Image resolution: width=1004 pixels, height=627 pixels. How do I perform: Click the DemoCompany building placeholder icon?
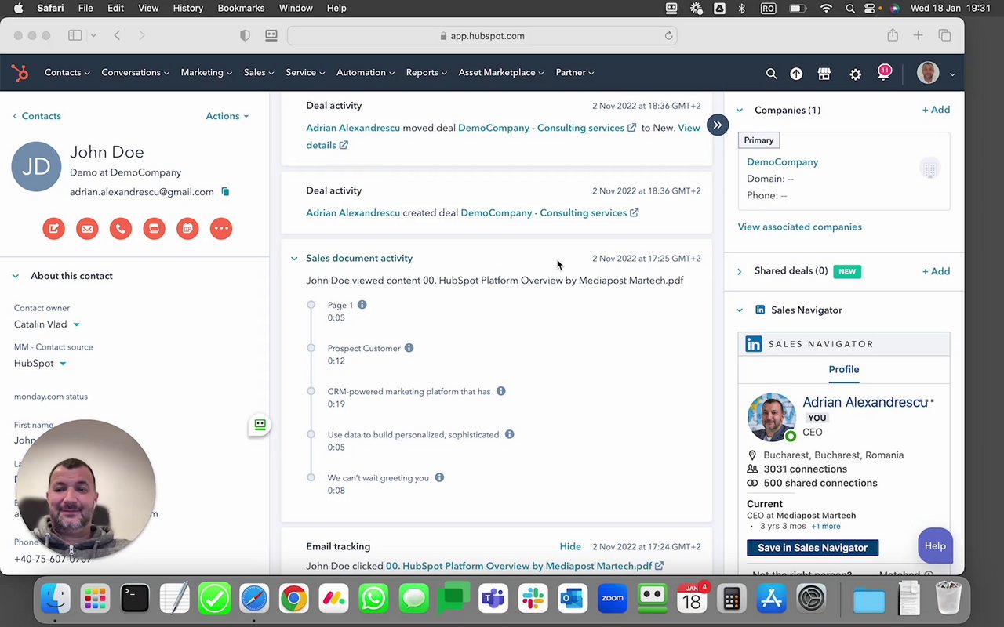point(929,169)
